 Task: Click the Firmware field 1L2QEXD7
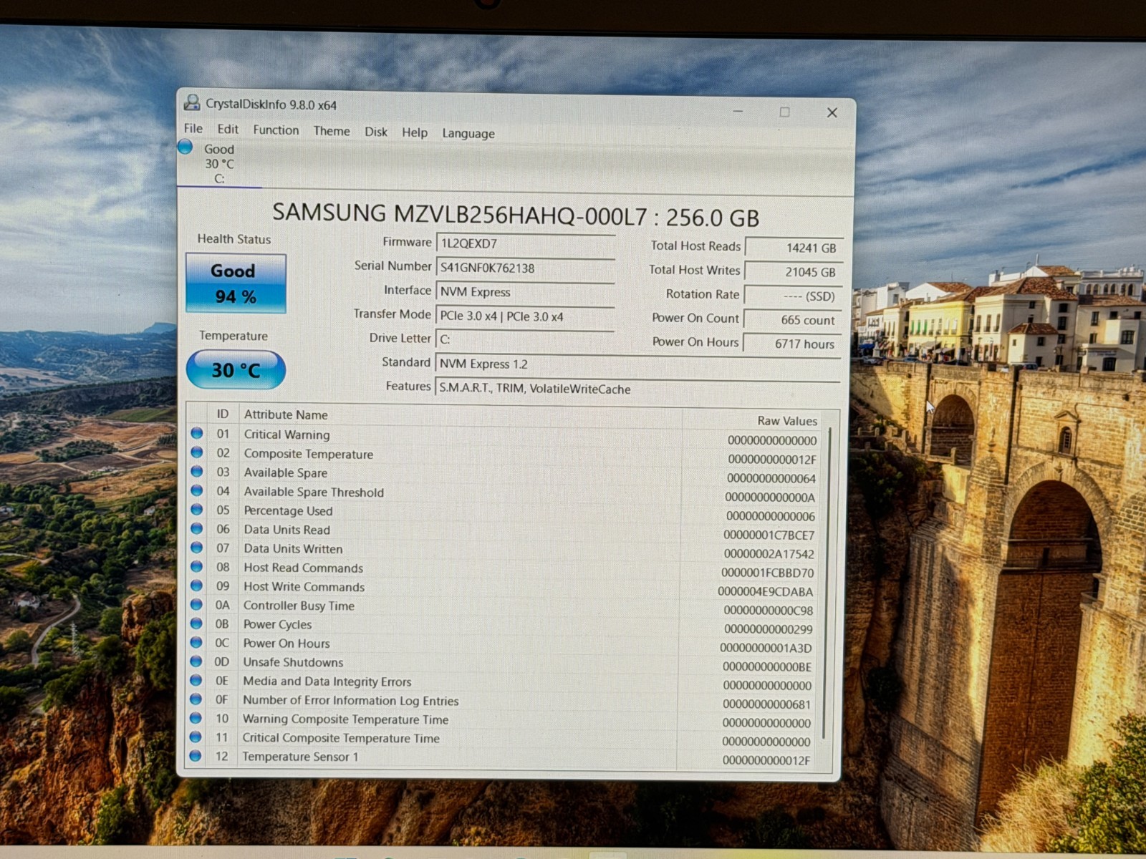525,243
